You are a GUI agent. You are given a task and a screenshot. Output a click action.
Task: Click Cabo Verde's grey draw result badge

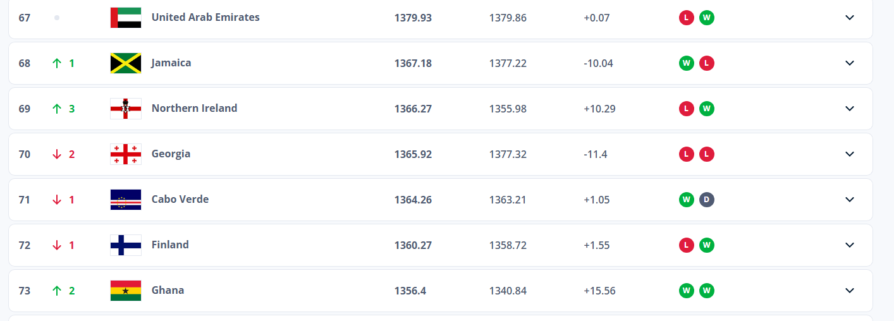click(x=707, y=200)
